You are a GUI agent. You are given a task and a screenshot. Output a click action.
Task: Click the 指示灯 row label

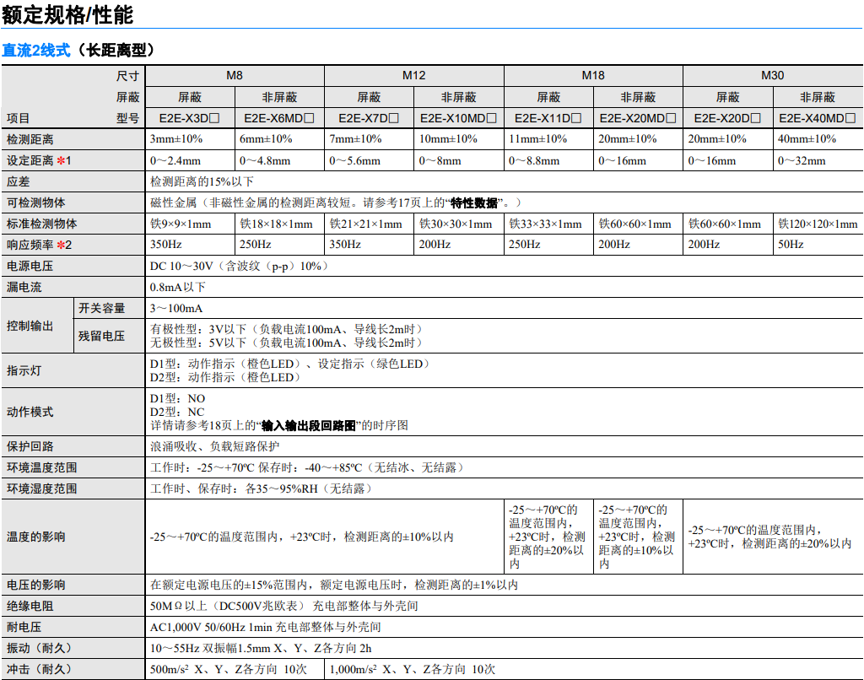[x=24, y=371]
